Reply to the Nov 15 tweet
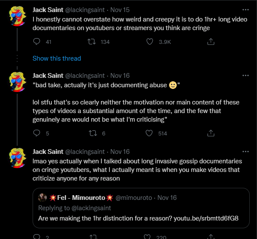The width and height of the screenshot is (257, 239). point(36,42)
